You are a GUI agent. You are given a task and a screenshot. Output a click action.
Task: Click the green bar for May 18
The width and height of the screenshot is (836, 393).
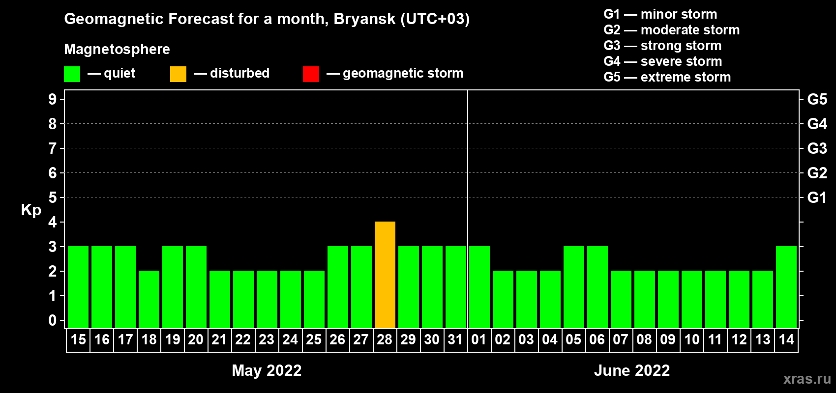point(149,300)
